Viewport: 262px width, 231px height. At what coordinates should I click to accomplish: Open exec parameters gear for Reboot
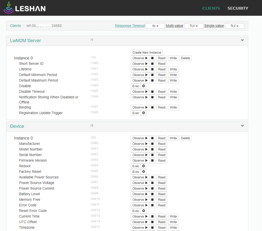[x=144, y=166]
